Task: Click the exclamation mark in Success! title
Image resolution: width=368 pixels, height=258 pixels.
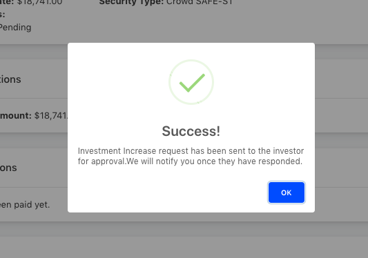Action: [218, 131]
